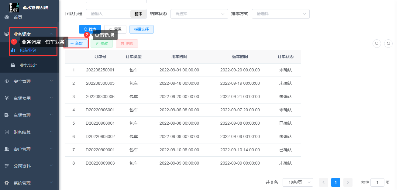
Task: Click the monitor icon beside 业务调度
Action: click(x=7, y=34)
